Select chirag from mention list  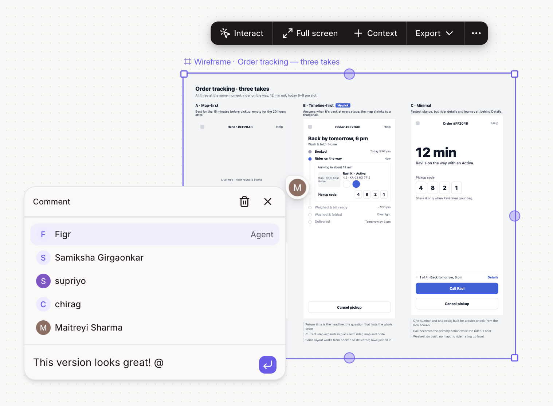point(155,304)
